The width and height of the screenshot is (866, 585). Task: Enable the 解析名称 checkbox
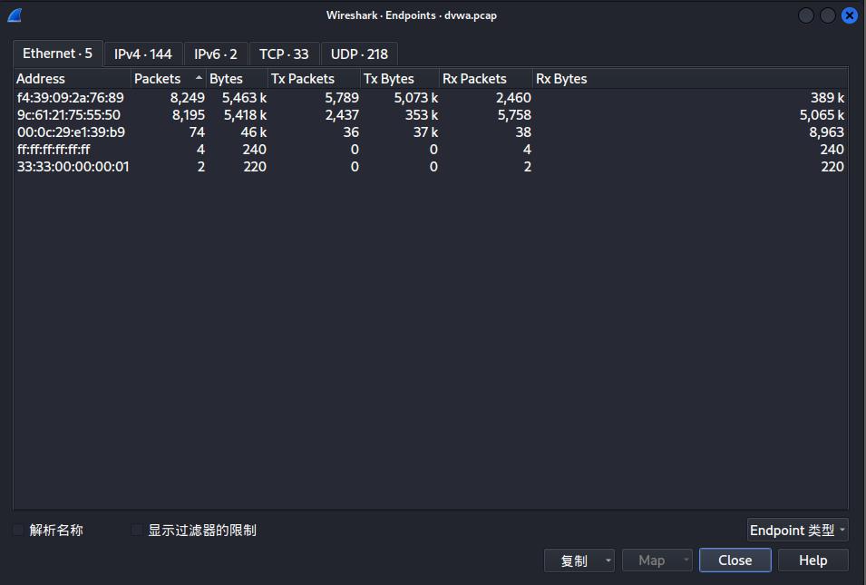coord(17,531)
